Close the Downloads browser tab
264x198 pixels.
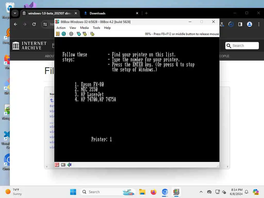[x=137, y=13]
